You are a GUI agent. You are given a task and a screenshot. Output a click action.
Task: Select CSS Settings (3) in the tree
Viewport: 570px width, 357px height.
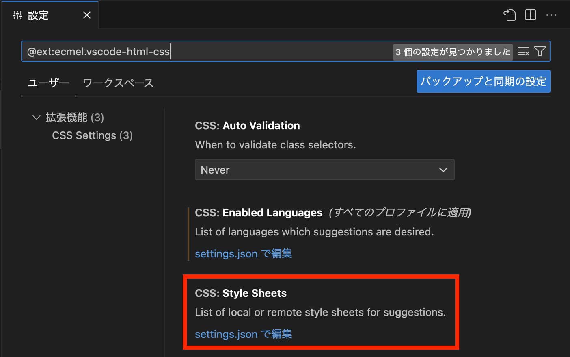[92, 135]
